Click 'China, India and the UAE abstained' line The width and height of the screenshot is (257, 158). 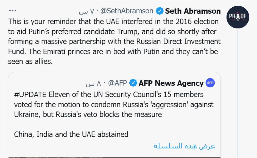71,134
